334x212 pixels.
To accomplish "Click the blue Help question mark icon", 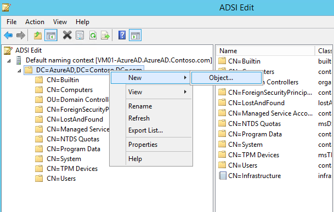I will click(122, 35).
